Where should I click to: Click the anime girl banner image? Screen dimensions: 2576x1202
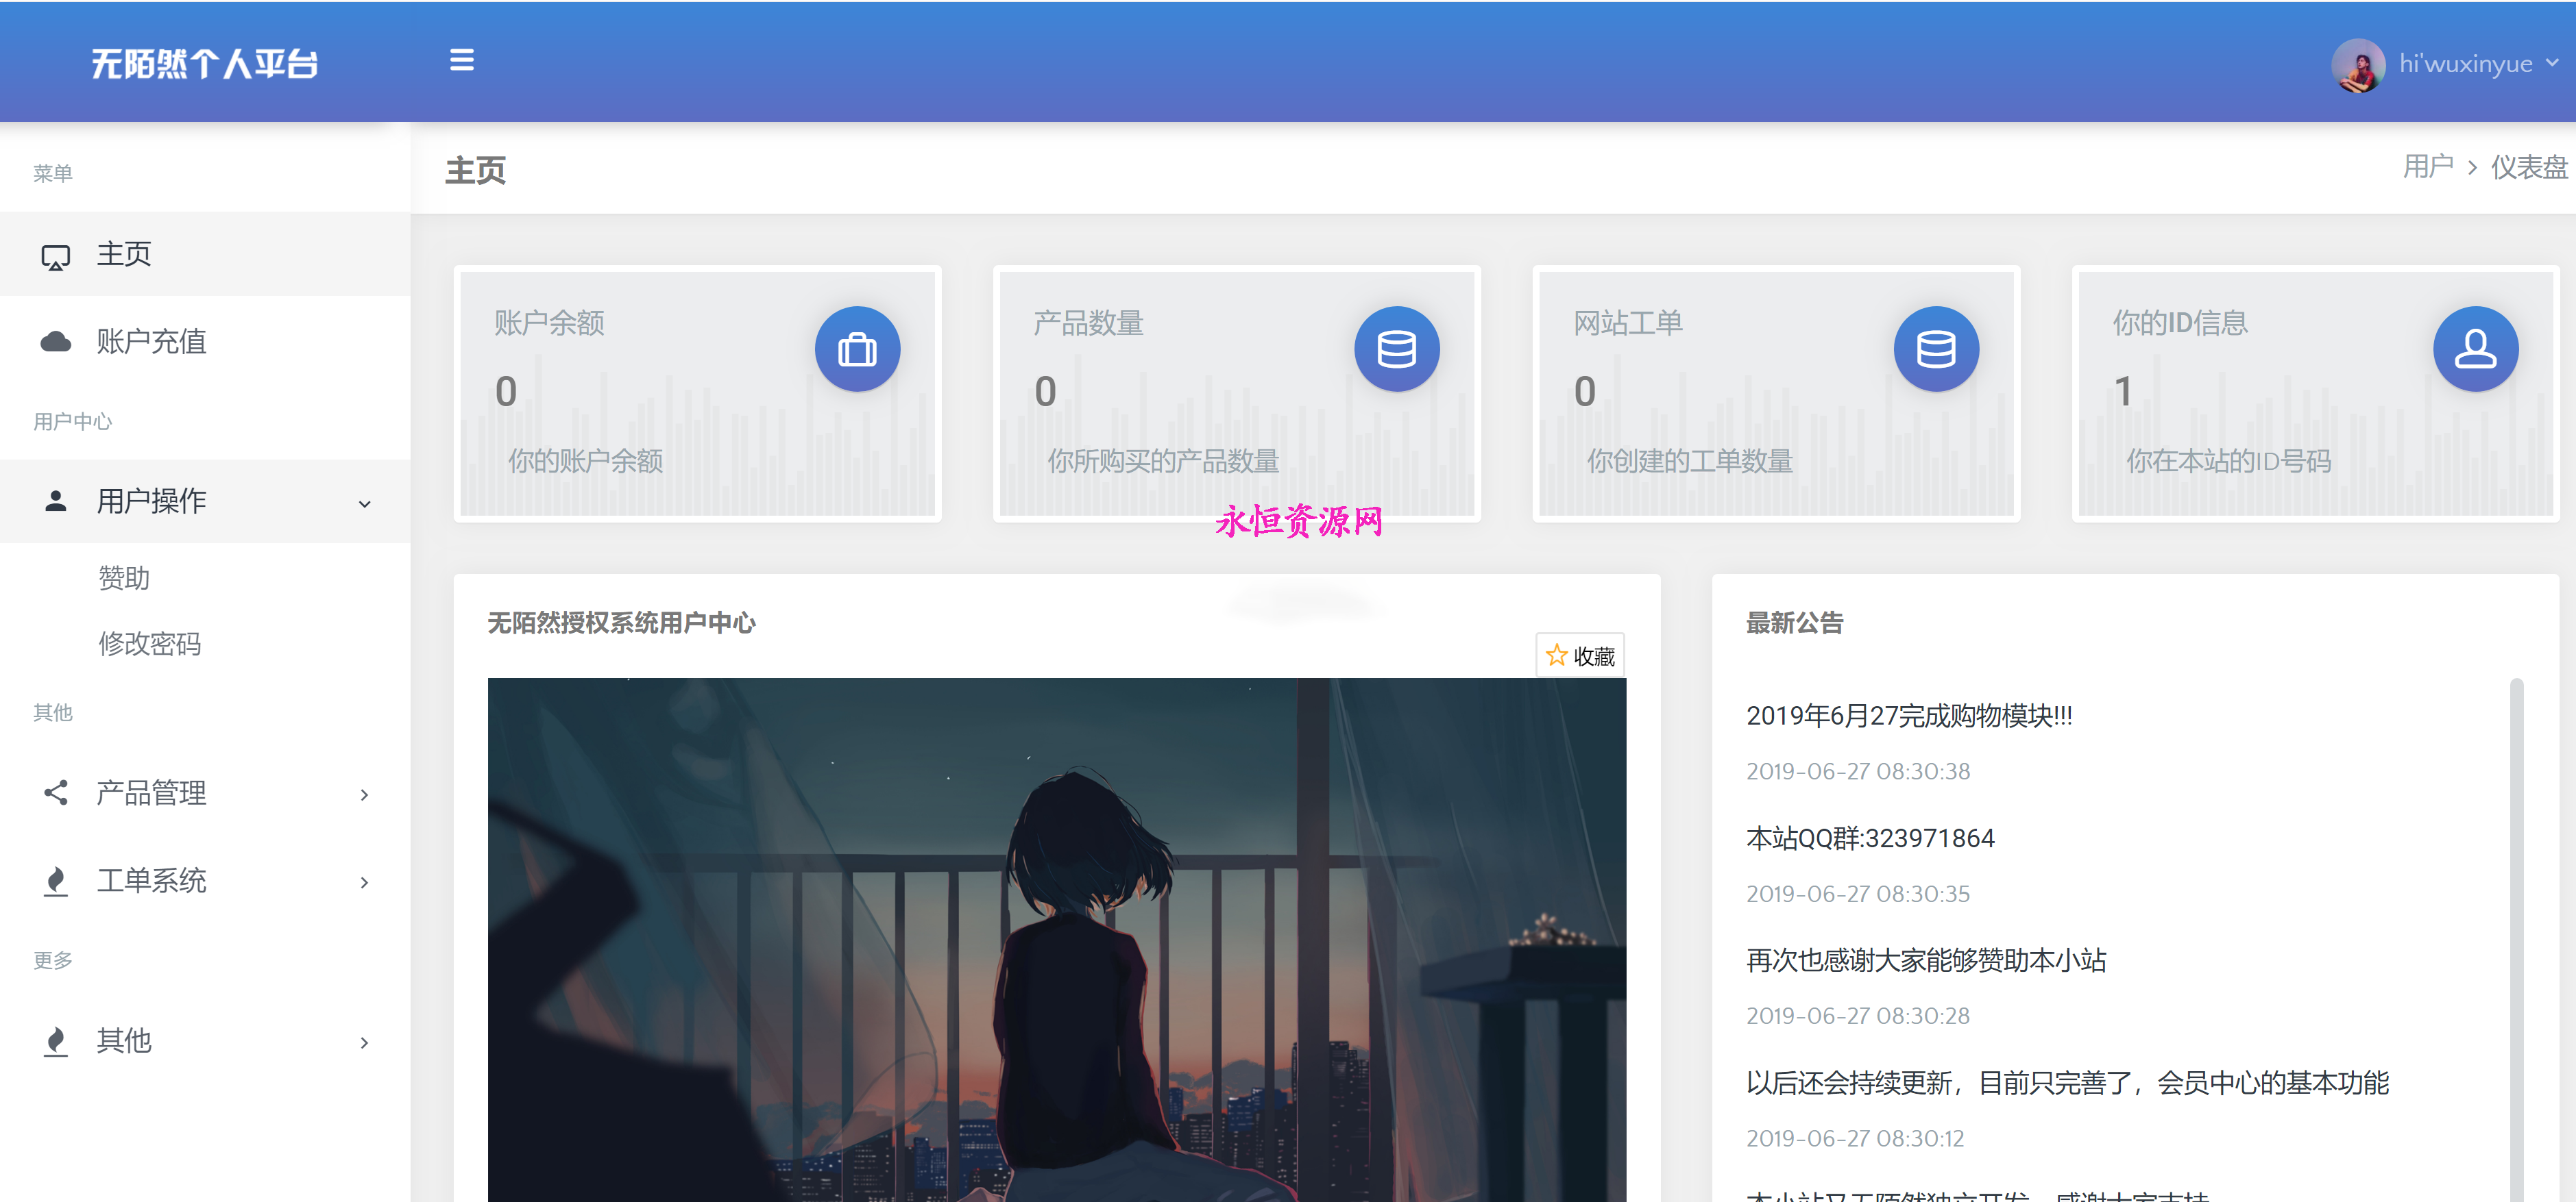click(1056, 939)
